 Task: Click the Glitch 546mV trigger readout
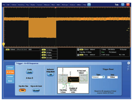point(89,50)
